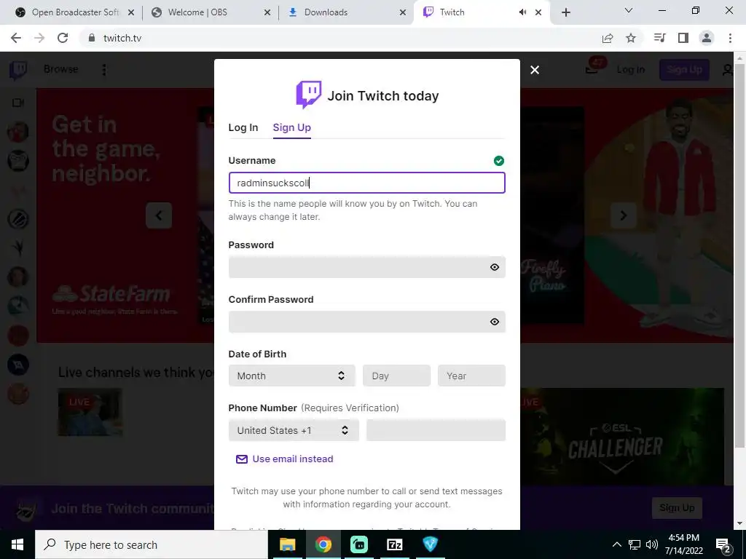
Task: Select the Sign Up tab
Action: point(291,127)
